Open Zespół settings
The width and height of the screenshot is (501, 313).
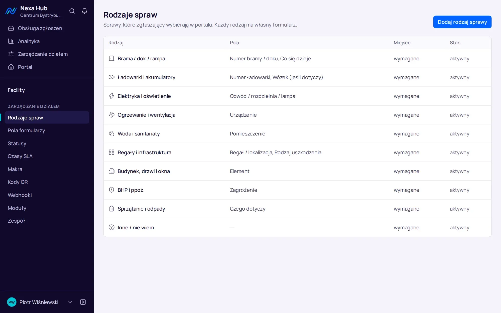pyautogui.click(x=47, y=221)
